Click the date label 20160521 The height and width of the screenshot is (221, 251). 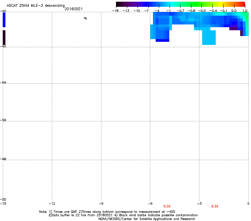pos(74,9)
